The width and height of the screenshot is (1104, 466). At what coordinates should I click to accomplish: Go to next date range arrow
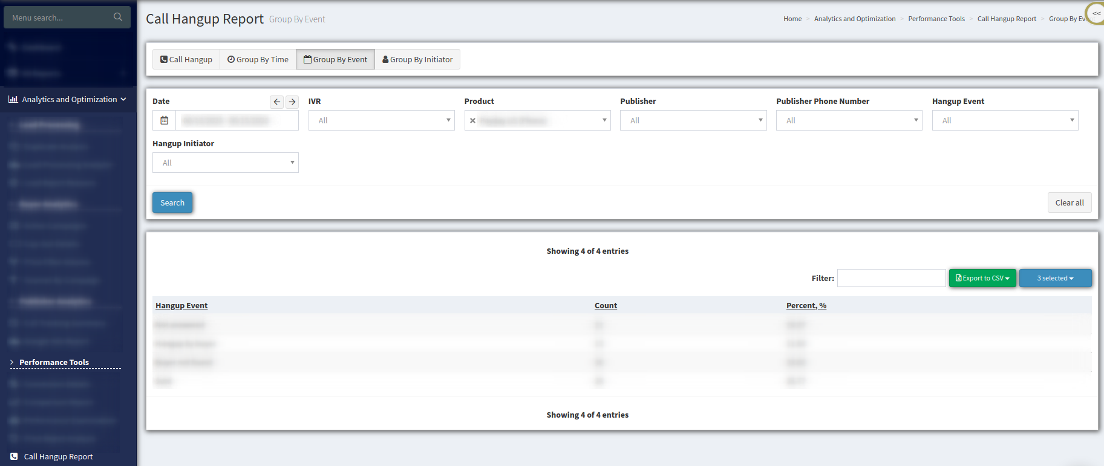click(x=292, y=102)
